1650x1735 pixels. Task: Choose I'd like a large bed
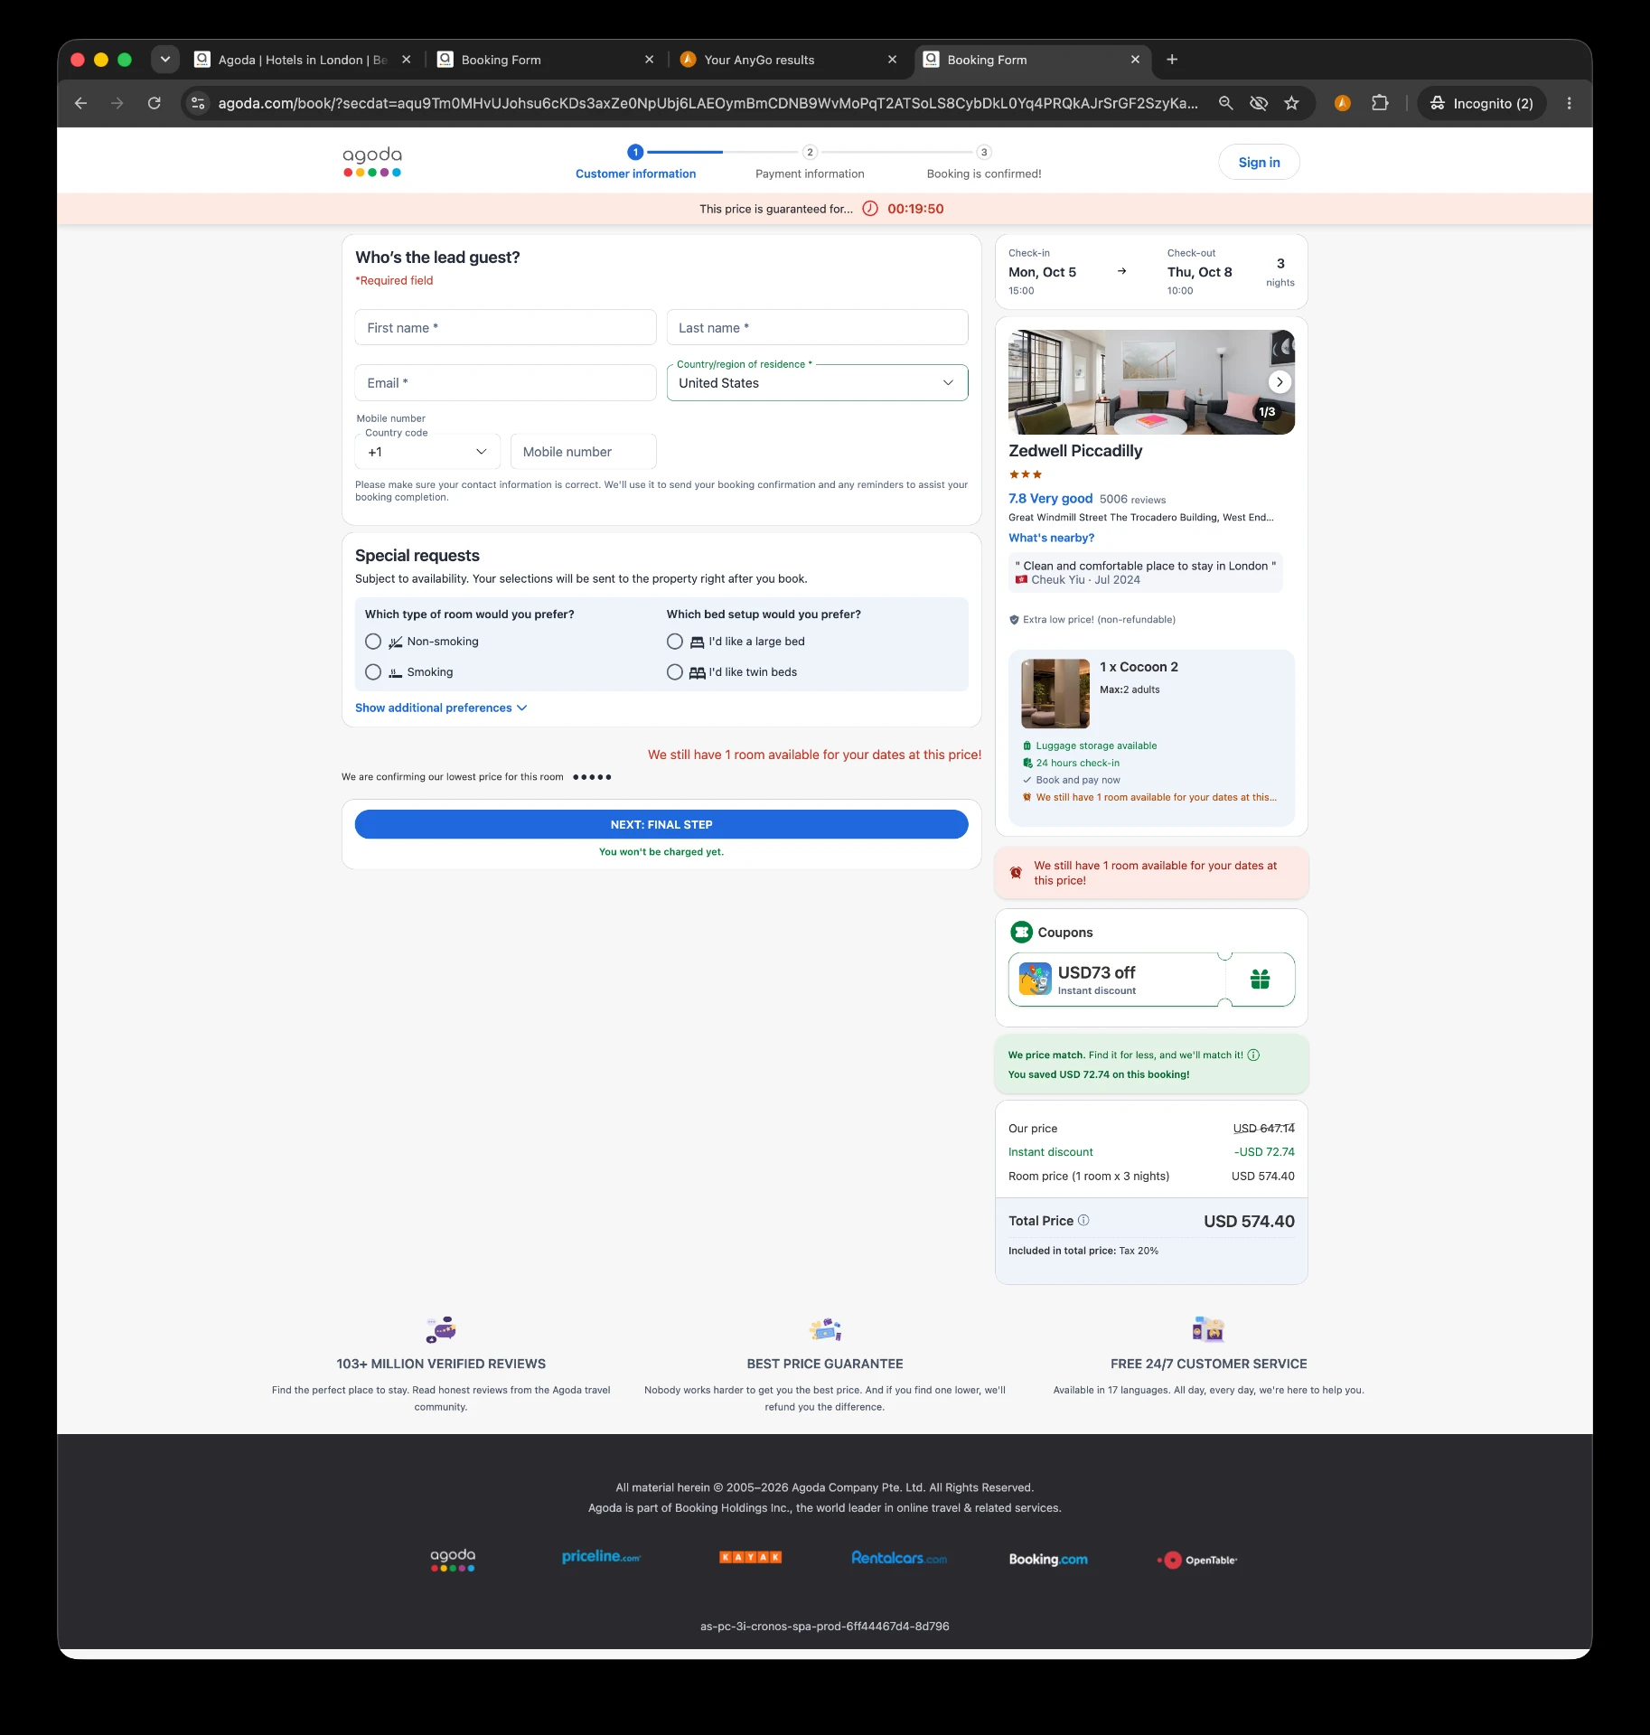(675, 642)
